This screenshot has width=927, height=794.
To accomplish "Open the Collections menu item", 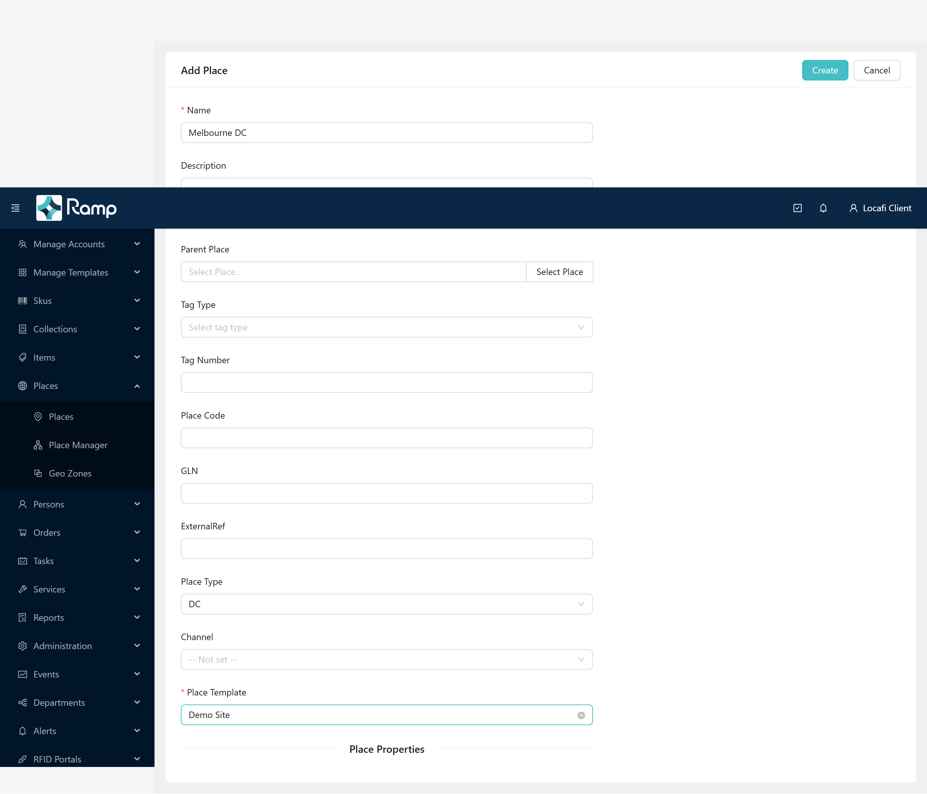I will (x=77, y=329).
